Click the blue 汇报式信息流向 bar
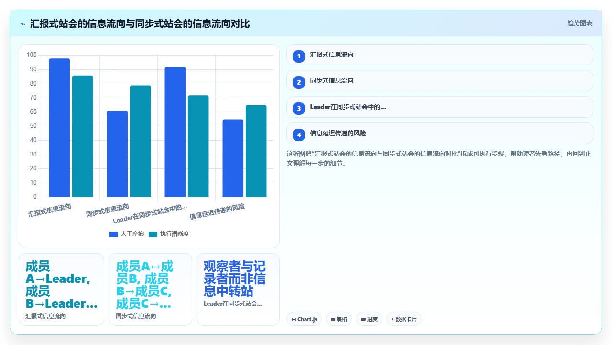This screenshot has width=612, height=345. (59, 128)
